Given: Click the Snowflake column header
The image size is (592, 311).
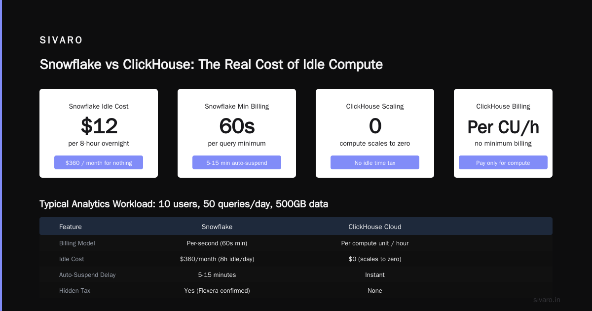Looking at the screenshot, I should click(x=217, y=227).
